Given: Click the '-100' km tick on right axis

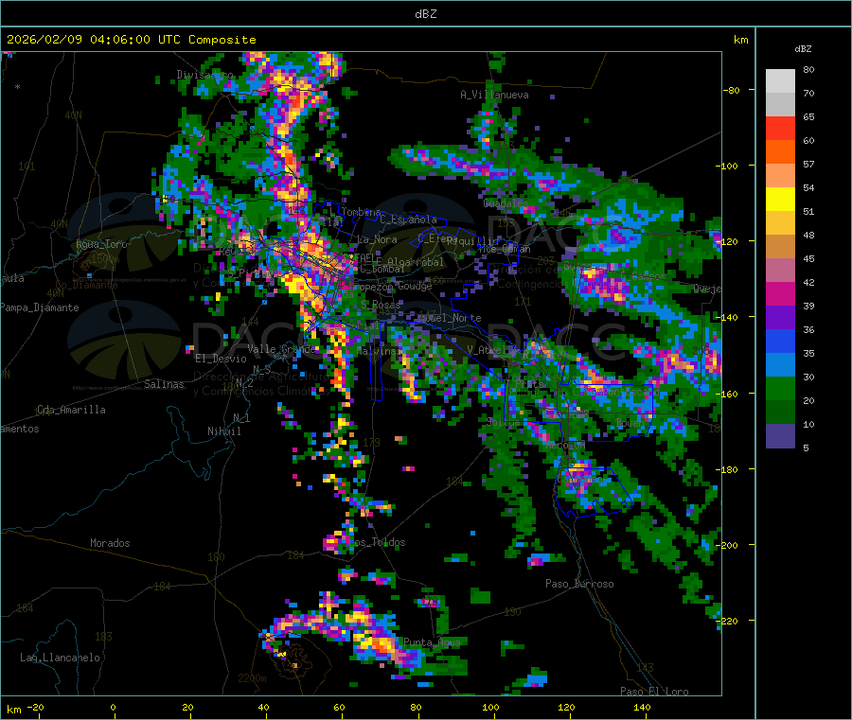Looking at the screenshot, I should tap(727, 167).
